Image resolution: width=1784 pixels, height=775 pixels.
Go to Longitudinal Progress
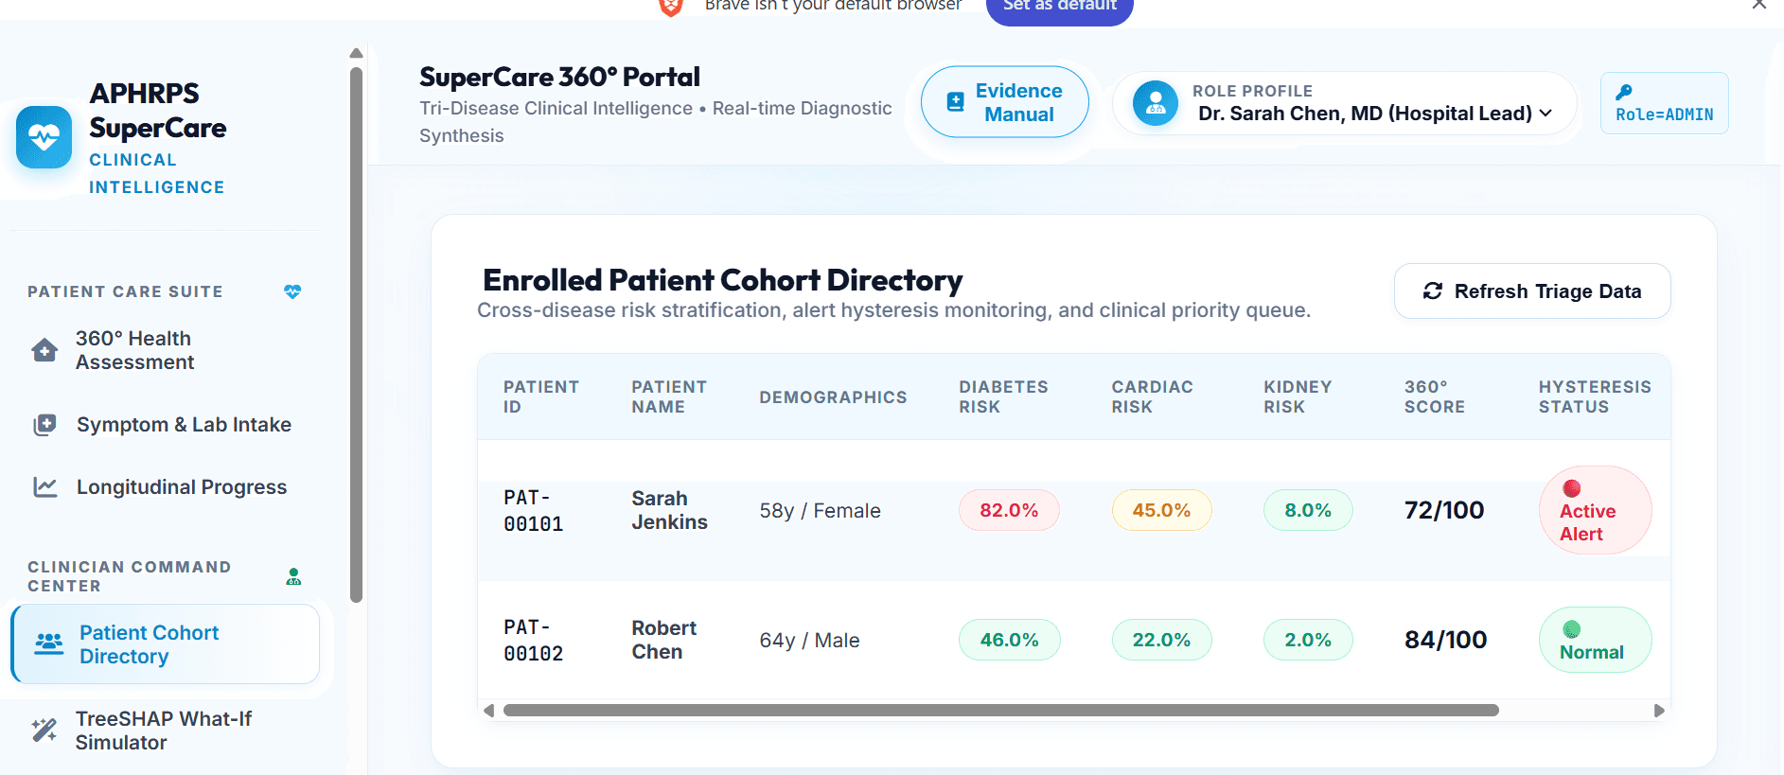[x=164, y=487]
